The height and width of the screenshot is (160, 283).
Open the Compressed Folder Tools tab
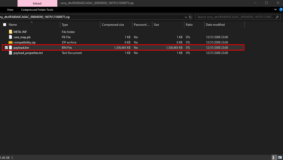tap(37, 10)
